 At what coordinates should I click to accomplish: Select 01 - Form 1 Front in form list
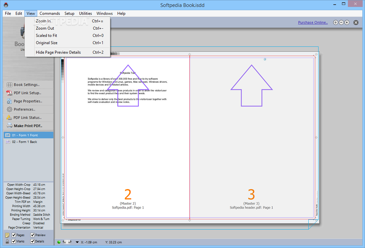[x=28, y=135]
